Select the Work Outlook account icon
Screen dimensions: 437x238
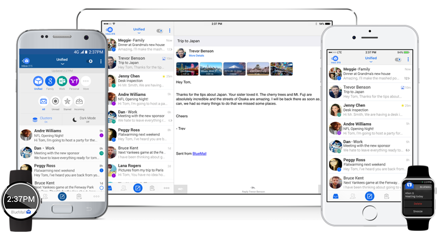[62, 81]
